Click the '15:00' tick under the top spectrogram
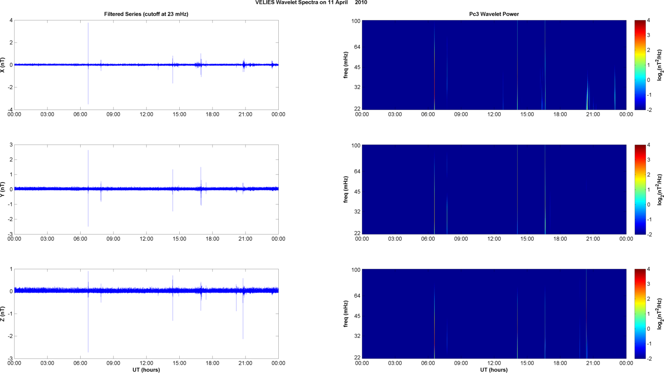 (x=527, y=114)
